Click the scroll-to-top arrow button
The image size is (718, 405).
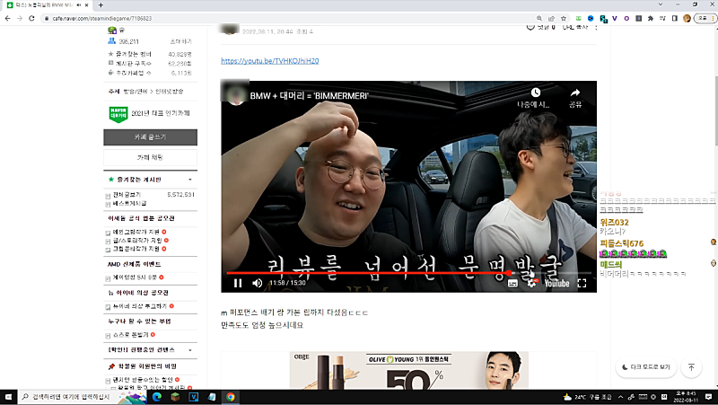click(x=691, y=367)
